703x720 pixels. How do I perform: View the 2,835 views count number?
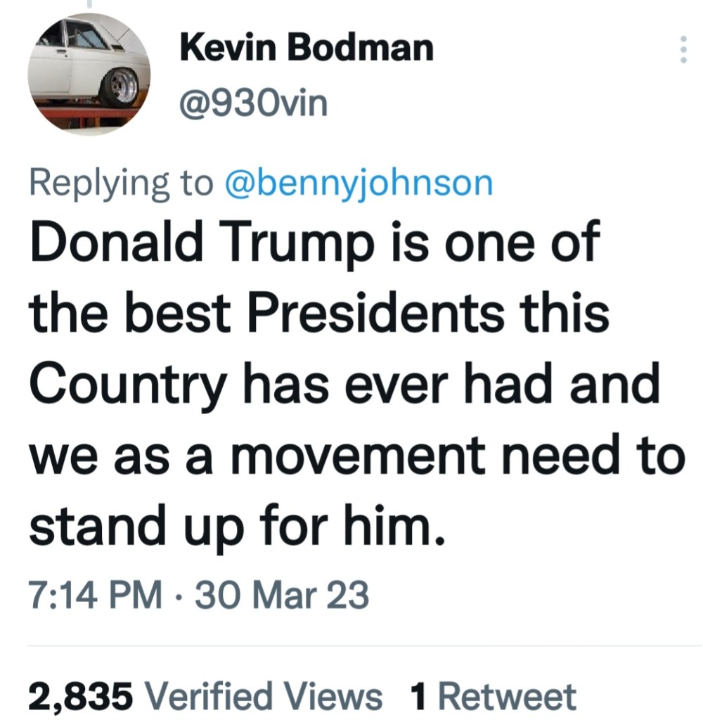[80, 695]
